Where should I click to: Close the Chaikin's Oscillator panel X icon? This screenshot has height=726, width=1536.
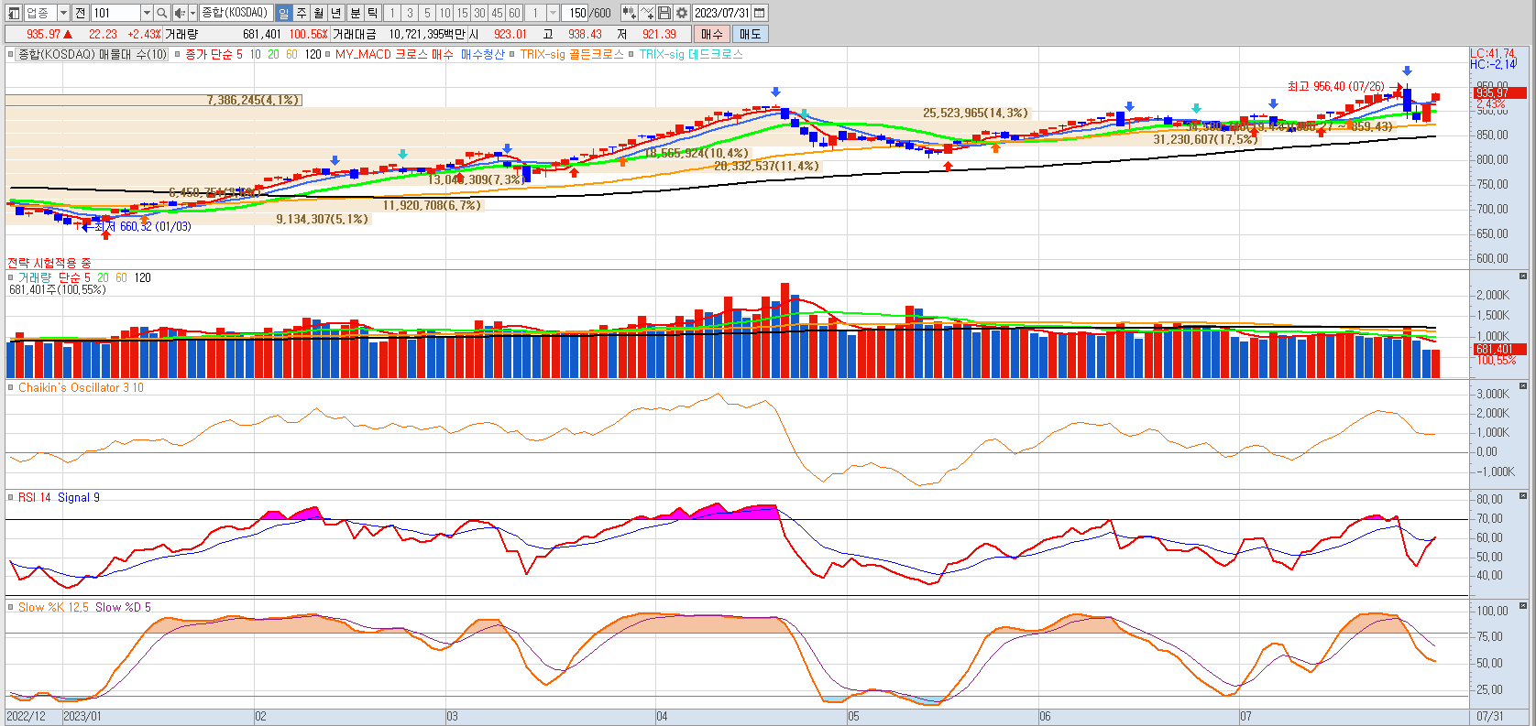[1522, 385]
